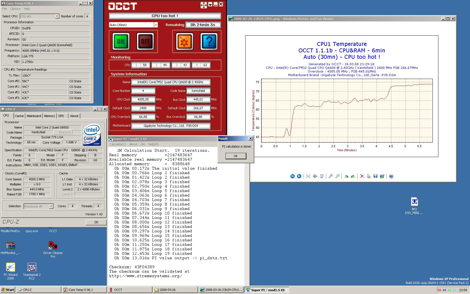
Task: Open OCCT settings gear icon
Action: pyautogui.click(x=184, y=41)
